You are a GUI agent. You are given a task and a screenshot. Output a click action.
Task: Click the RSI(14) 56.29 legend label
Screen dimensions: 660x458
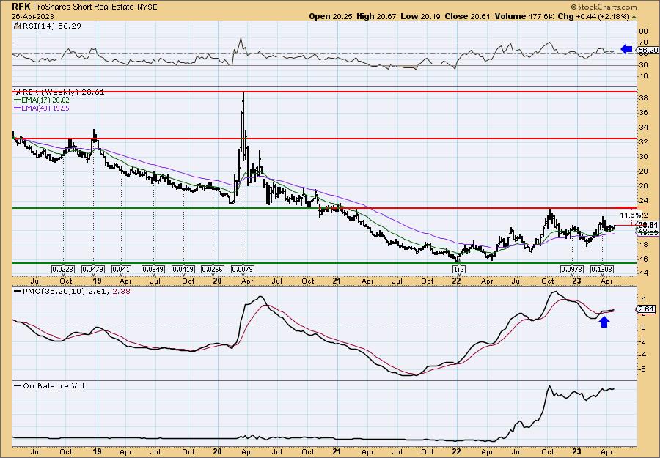tap(51, 26)
